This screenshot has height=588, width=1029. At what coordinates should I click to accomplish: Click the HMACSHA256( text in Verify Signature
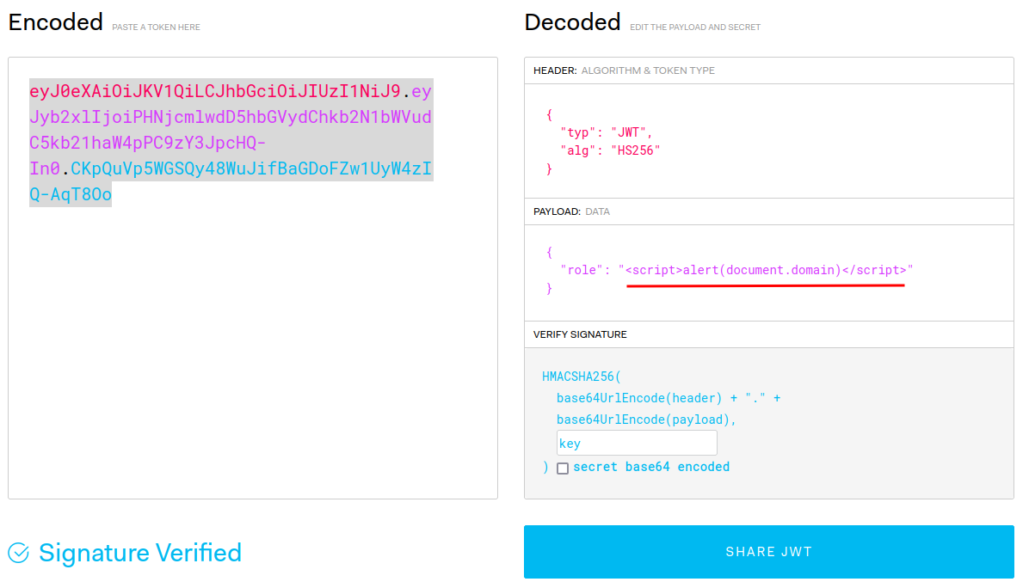pyautogui.click(x=581, y=377)
